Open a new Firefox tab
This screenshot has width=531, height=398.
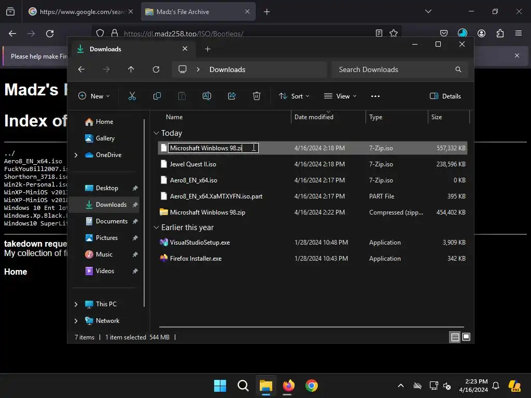(x=267, y=12)
